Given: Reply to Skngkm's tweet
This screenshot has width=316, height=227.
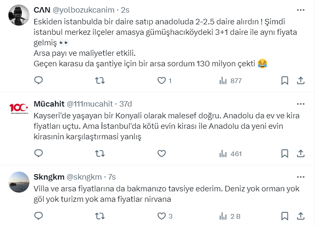Looking at the screenshot, I should coord(39,217).
